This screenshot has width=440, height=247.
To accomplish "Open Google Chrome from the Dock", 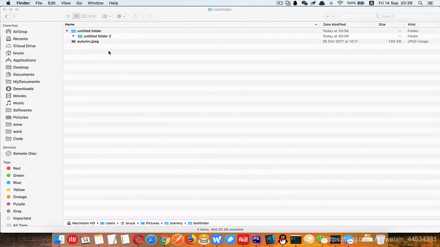I will (x=165, y=240).
